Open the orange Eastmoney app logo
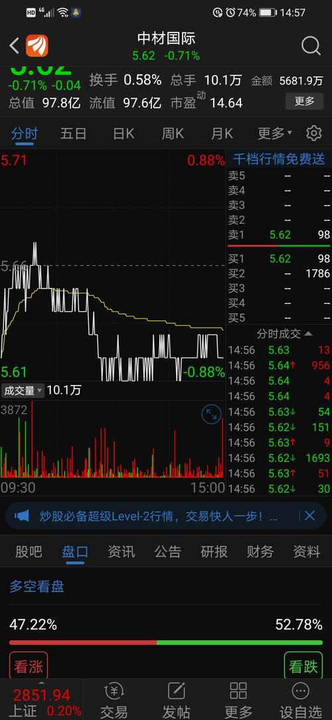The height and width of the screenshot is (720, 332). pyautogui.click(x=37, y=46)
